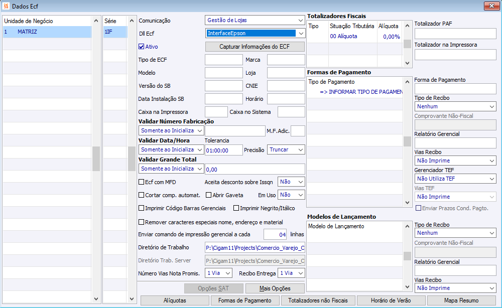Click the Tolerancia 01:00:00 field
The width and height of the screenshot is (502, 308).
(x=224, y=150)
